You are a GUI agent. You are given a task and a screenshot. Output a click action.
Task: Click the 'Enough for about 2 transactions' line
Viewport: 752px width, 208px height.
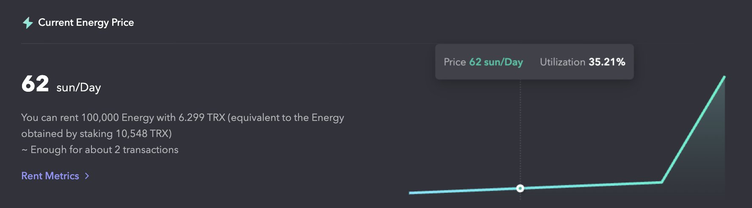(100, 150)
